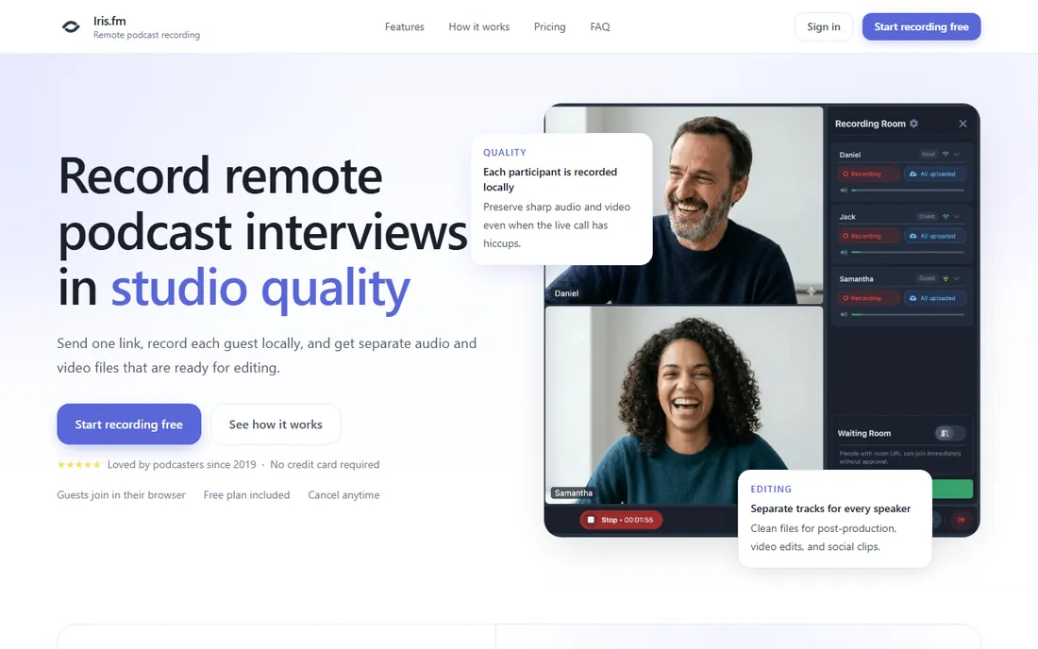Open the Pricing nav item
Image resolution: width=1038 pixels, height=649 pixels.
(549, 27)
